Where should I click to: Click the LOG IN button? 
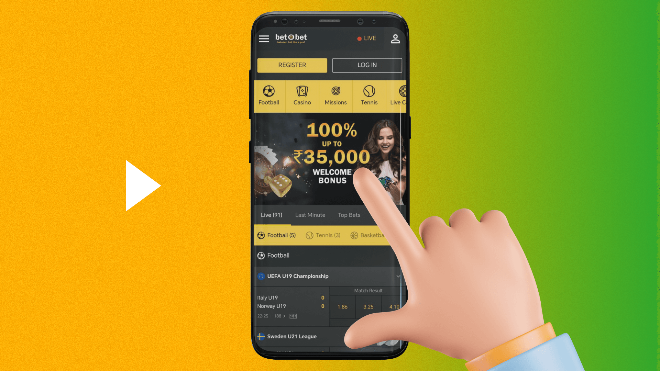[367, 65]
